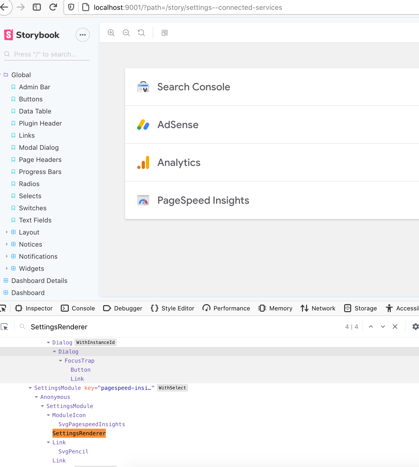
Task: Click the Search Console module icon
Action: click(143, 87)
